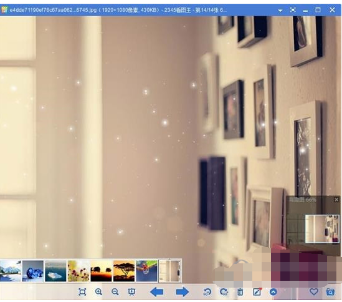342x302 pixels.
Task: Close the bird's-eye view navigator panel
Action: [336, 200]
